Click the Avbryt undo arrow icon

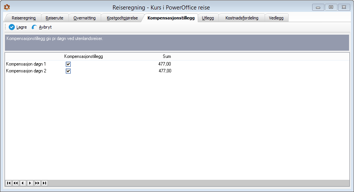(34, 27)
